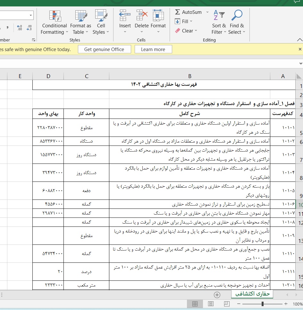Screen dimensions: 303x310
Task: Click code cell ۱۰۲۰۱
Action: 283,285
